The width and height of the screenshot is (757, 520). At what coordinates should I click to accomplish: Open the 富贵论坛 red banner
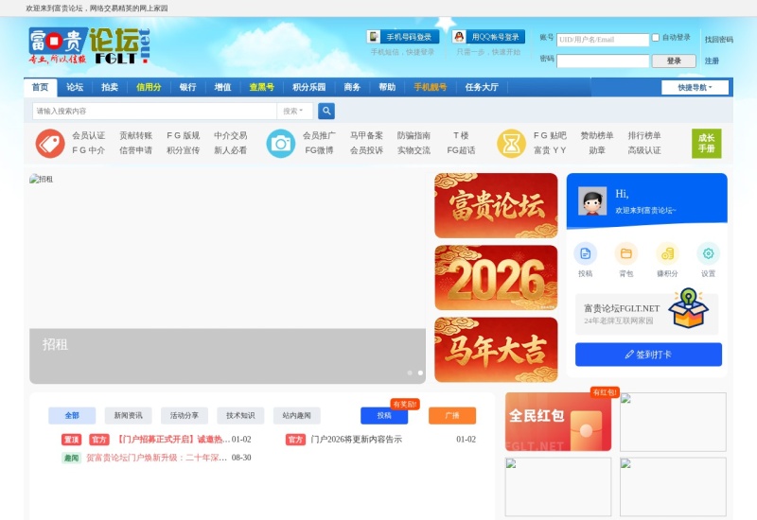tap(496, 205)
